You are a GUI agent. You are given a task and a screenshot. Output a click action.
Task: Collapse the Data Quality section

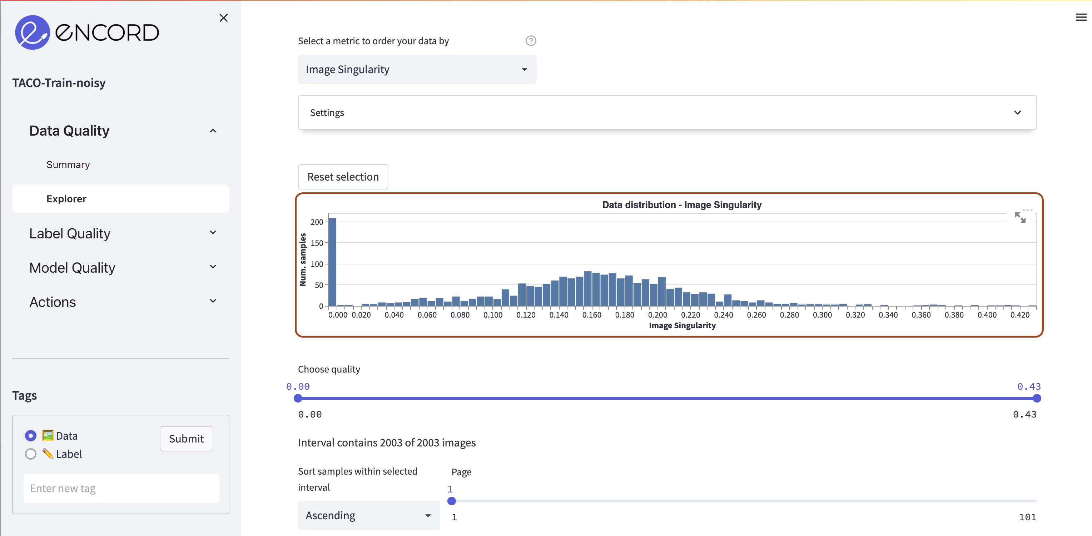(121, 130)
